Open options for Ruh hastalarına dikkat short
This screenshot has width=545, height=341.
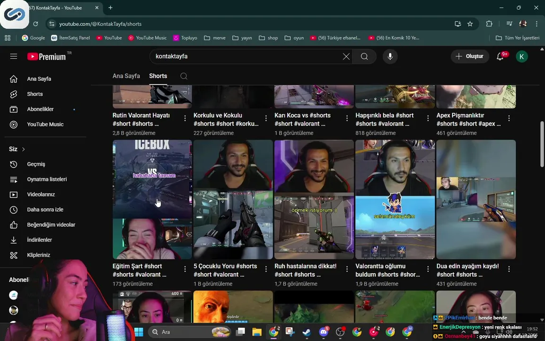pyautogui.click(x=347, y=269)
